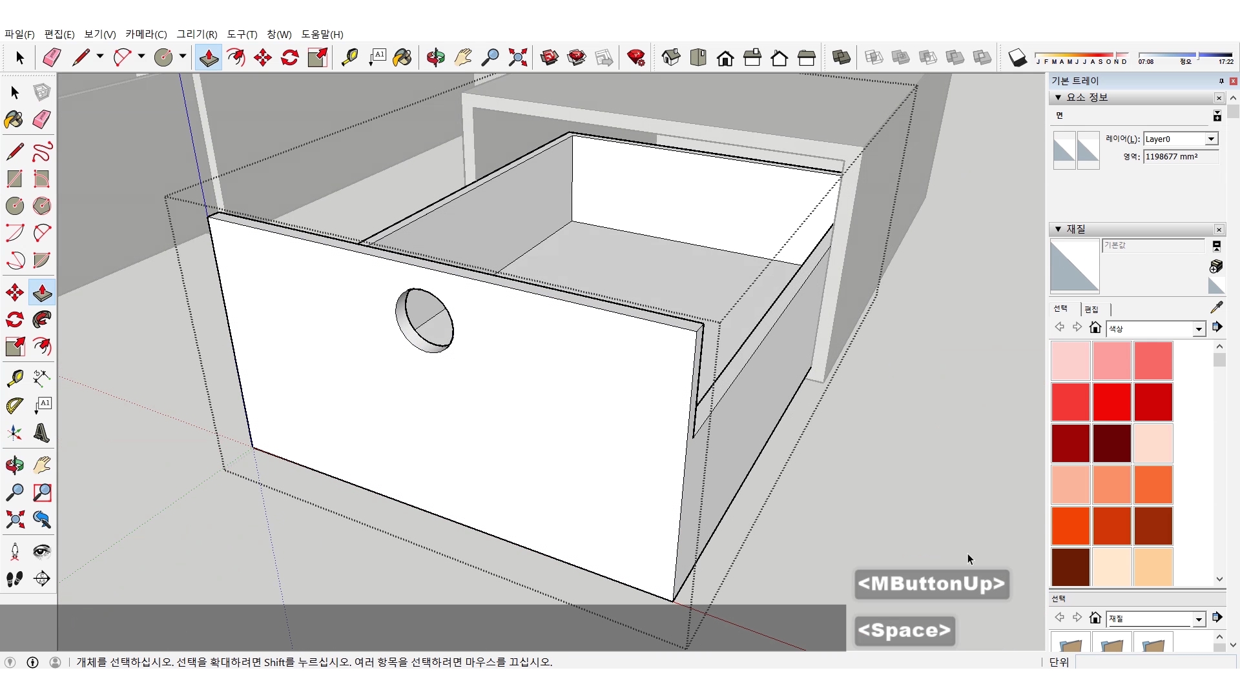This screenshot has width=1240, height=697.
Task: Click the Orbit camera tool
Action: point(435,57)
